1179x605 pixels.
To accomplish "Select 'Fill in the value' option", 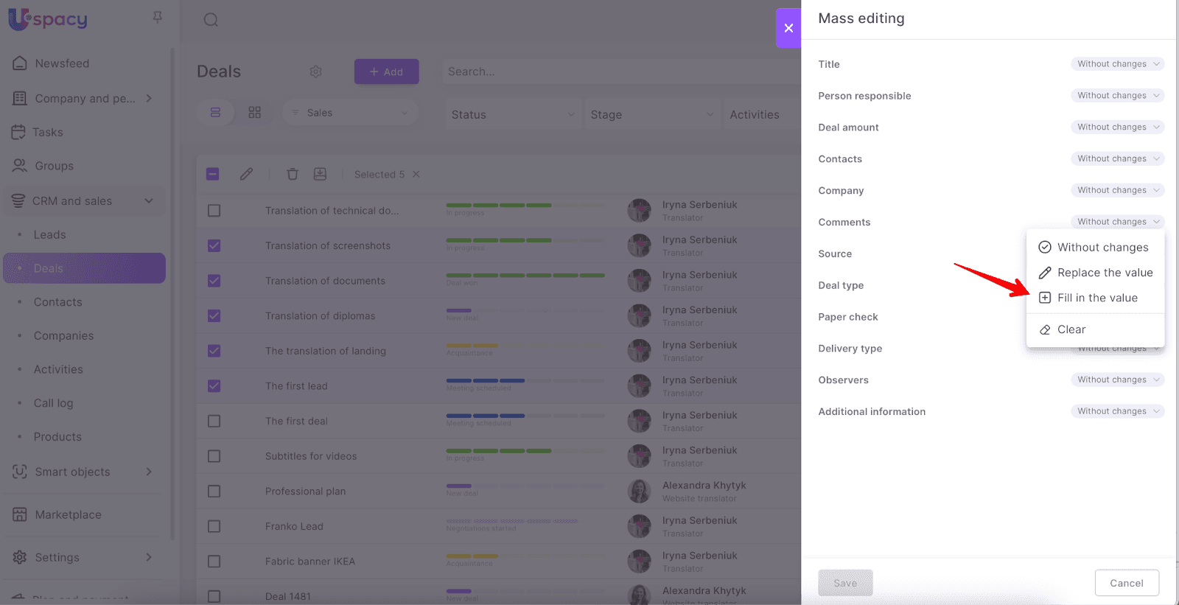I will tap(1096, 298).
